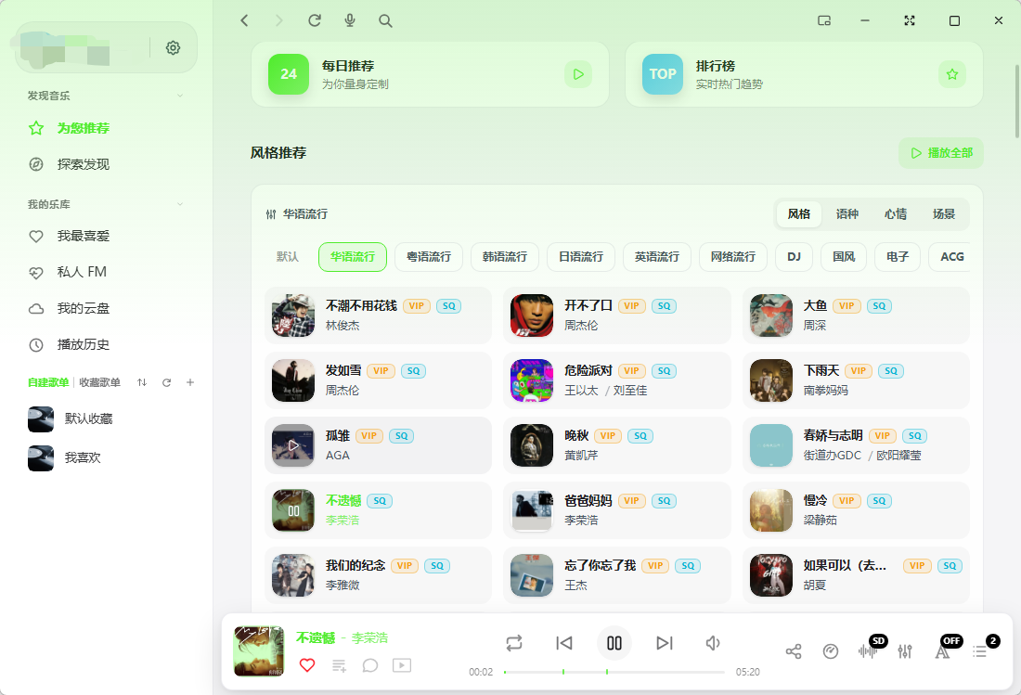Image resolution: width=1021 pixels, height=695 pixels.
Task: Choose the 粤语流行 genre chip
Action: pos(429,257)
